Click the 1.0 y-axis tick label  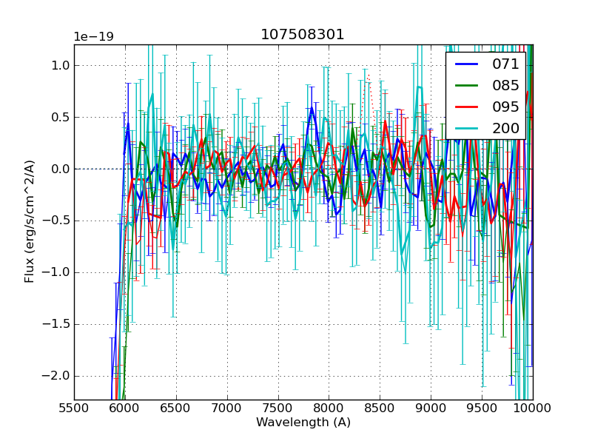coord(60,65)
